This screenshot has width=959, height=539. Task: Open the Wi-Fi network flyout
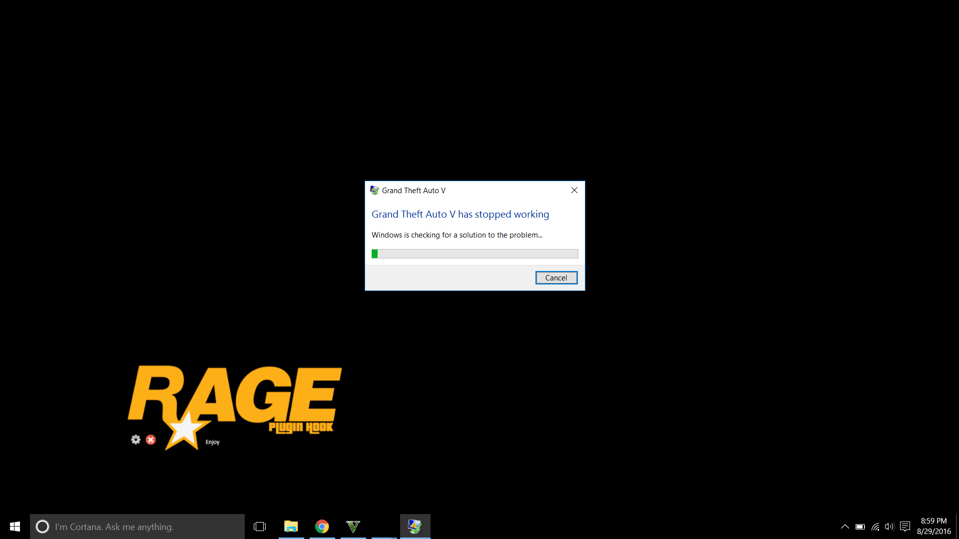876,527
